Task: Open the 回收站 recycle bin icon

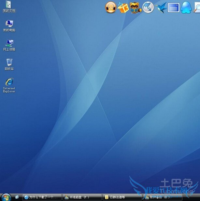Action: pyautogui.click(x=9, y=65)
